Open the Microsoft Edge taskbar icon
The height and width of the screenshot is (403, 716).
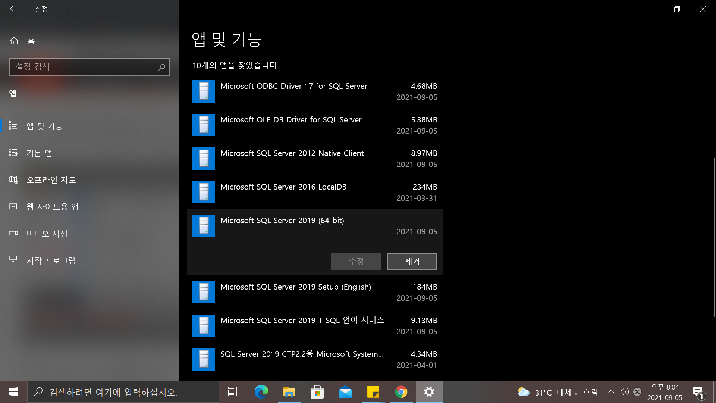tap(261, 392)
